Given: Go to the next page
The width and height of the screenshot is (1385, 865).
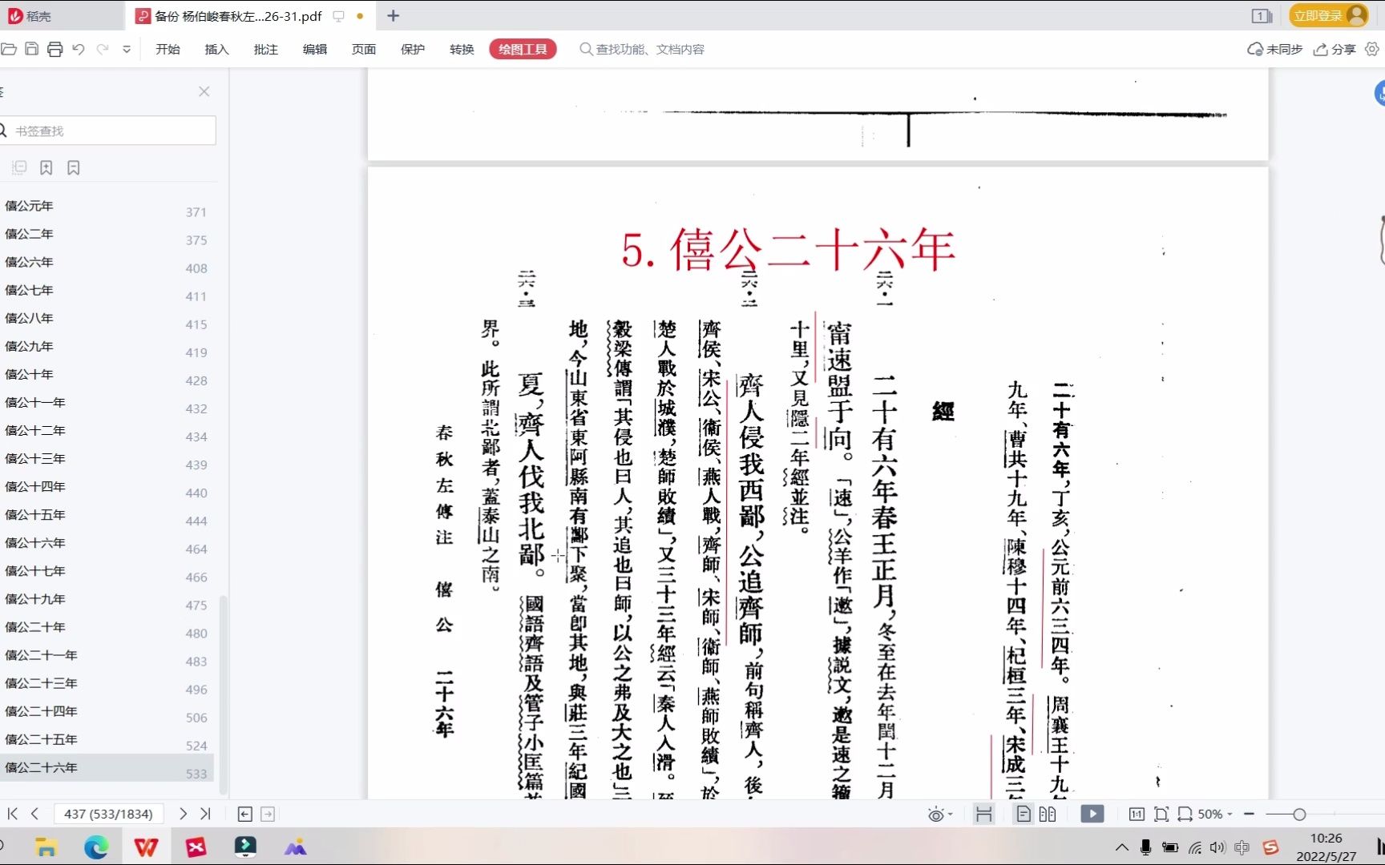Looking at the screenshot, I should (183, 814).
